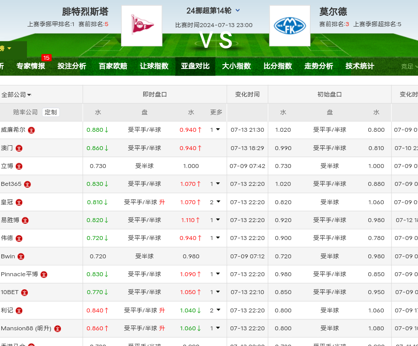Go to the 专家情报 tab
The image size is (418, 346).
[31, 66]
